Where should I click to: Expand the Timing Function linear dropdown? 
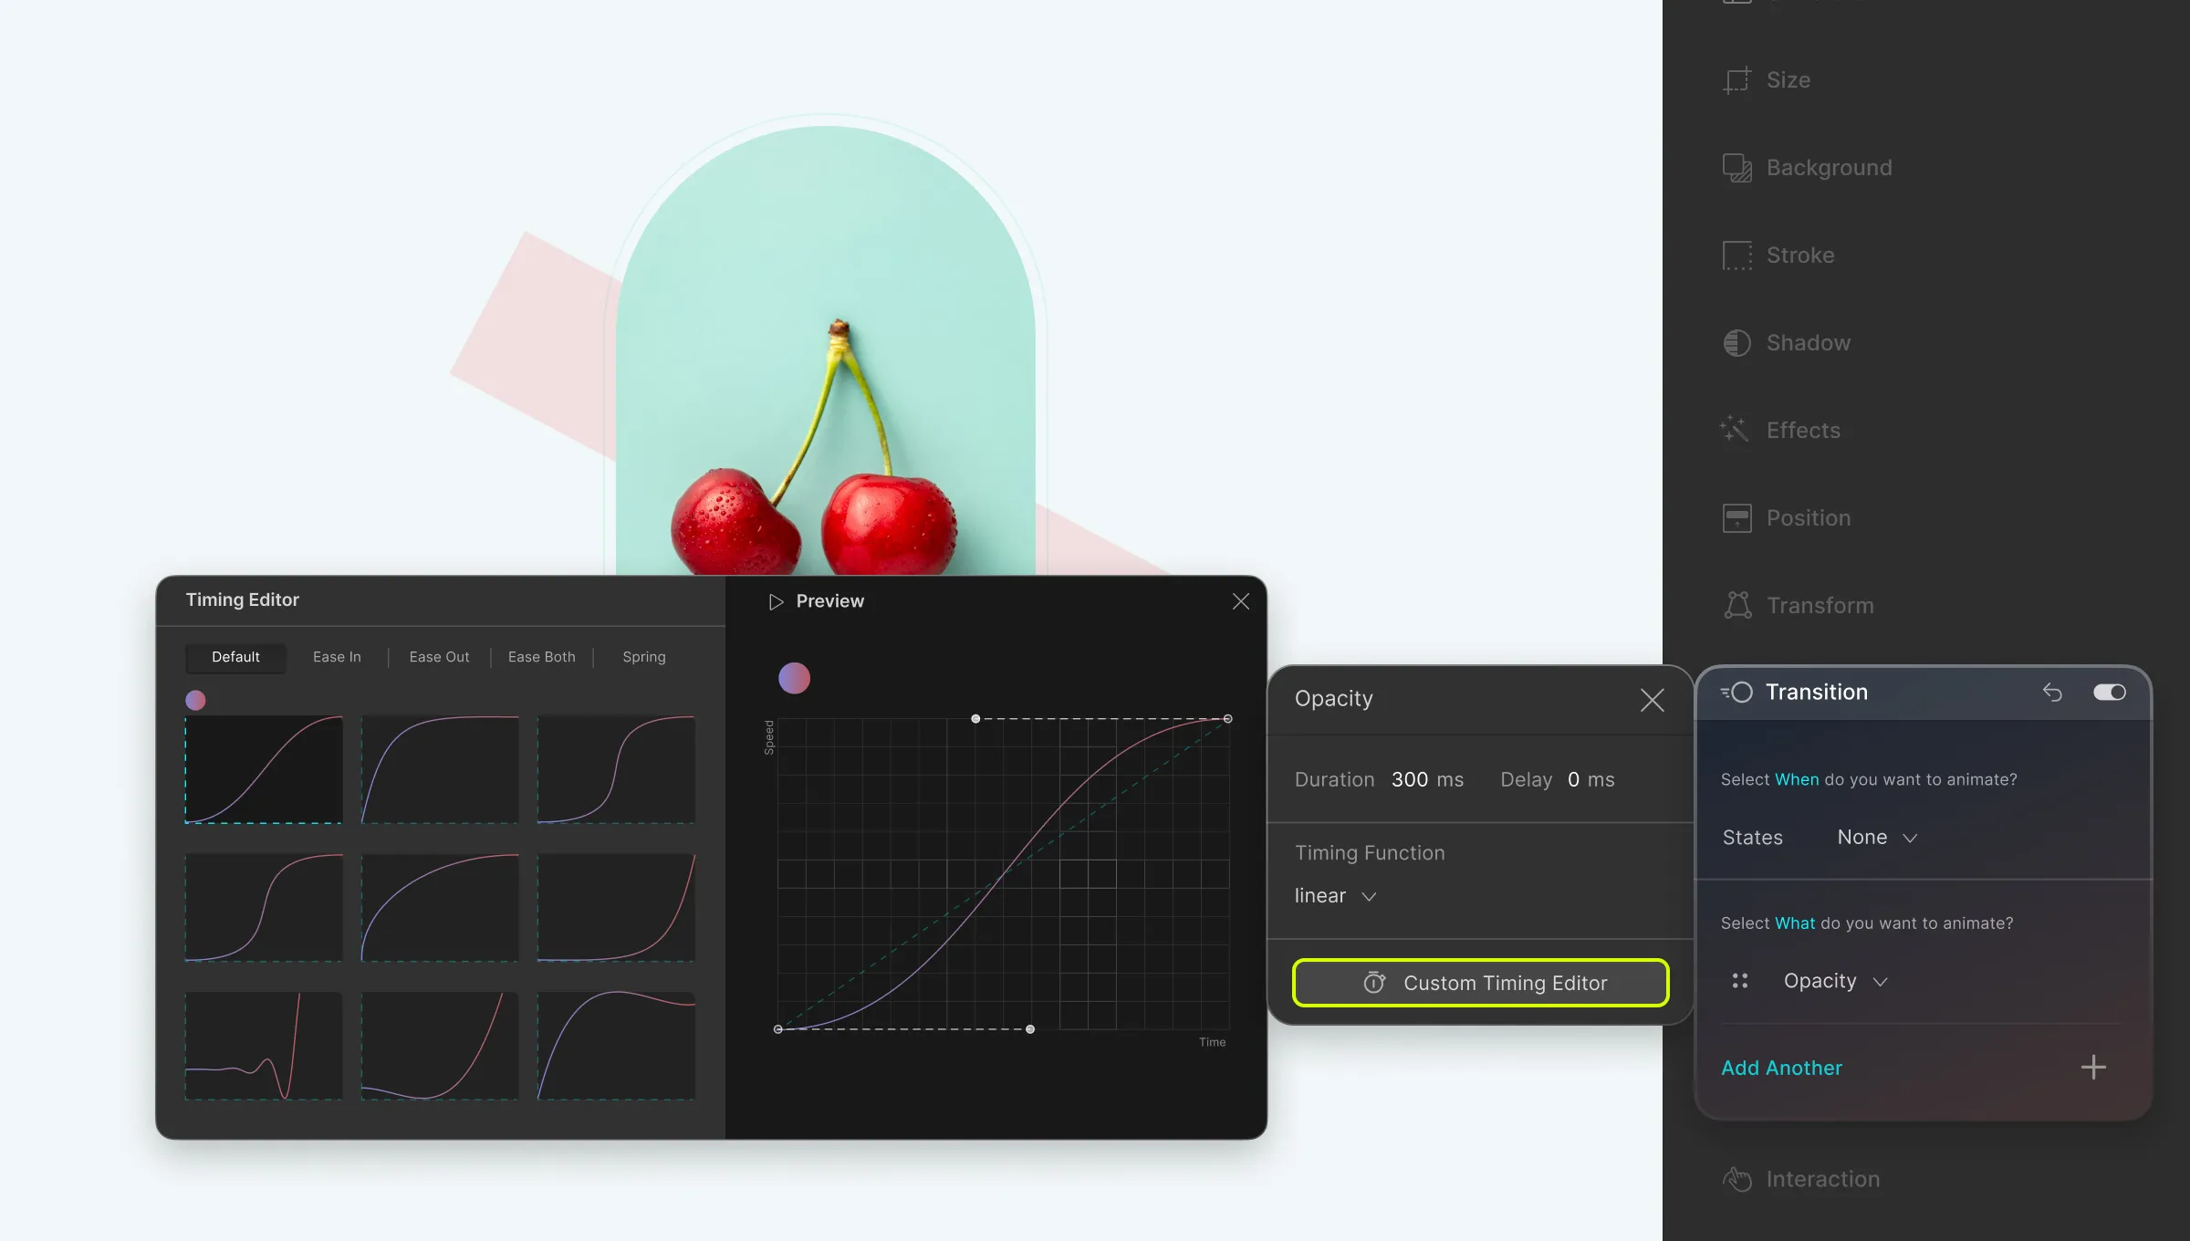(1334, 895)
